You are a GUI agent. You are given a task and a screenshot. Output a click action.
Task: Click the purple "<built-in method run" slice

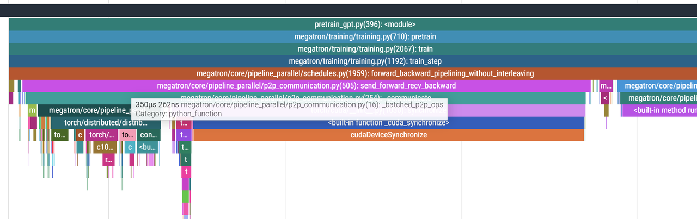pyautogui.click(x=659, y=110)
